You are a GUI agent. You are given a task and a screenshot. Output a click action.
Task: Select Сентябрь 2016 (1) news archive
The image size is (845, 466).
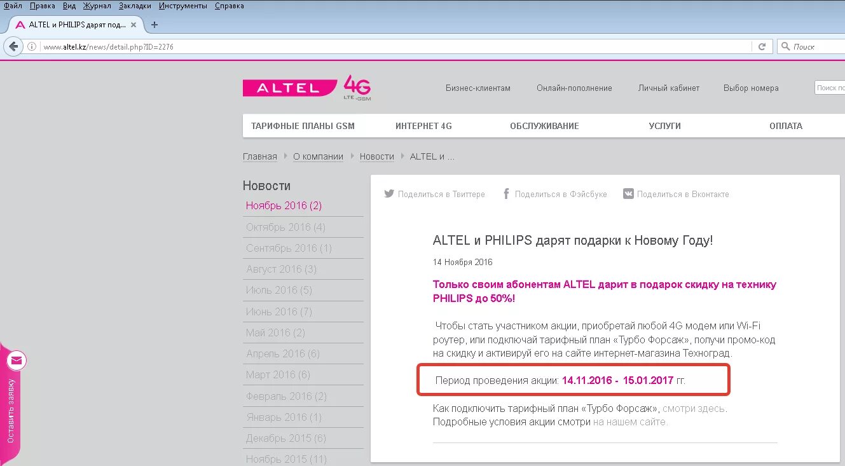[289, 248]
